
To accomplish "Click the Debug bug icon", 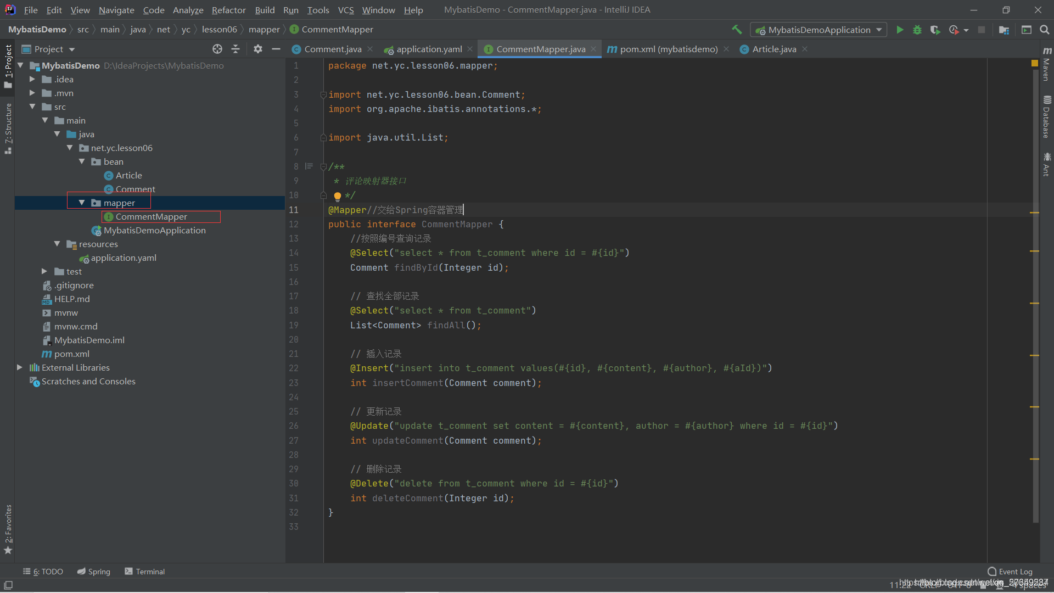I will pyautogui.click(x=917, y=30).
